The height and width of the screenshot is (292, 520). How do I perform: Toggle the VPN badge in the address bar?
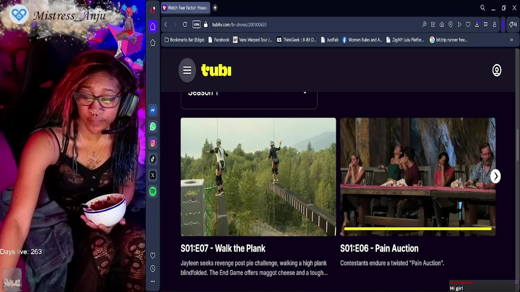click(x=197, y=24)
